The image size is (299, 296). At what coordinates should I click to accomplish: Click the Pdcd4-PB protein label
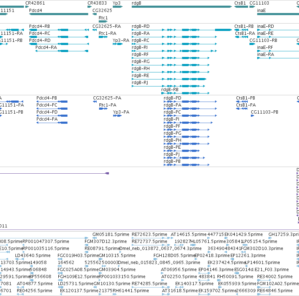point(46,98)
